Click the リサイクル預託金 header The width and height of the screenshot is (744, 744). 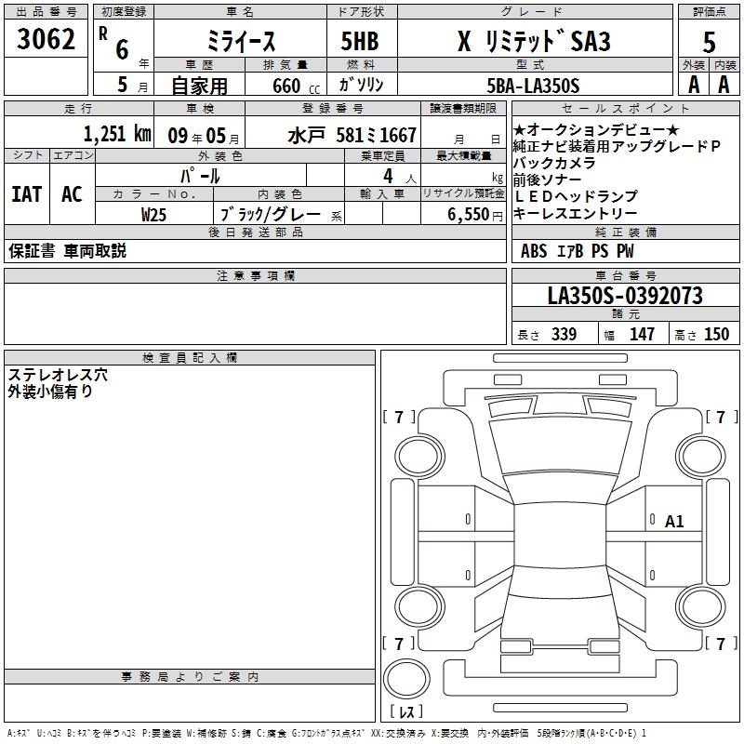pos(463,193)
